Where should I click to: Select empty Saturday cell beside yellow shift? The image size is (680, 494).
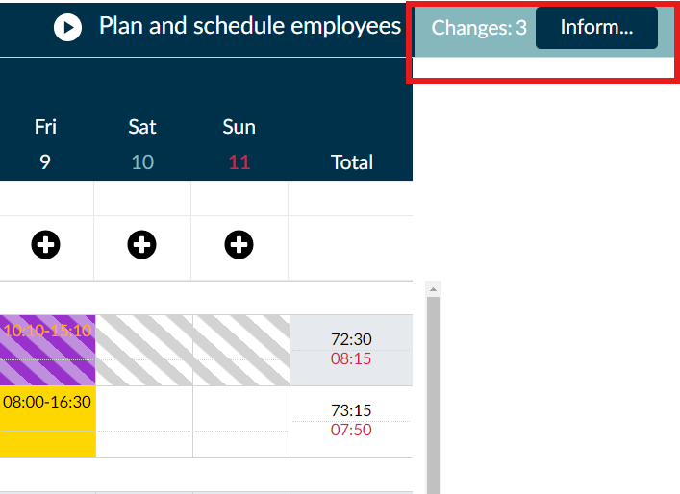(x=144, y=422)
